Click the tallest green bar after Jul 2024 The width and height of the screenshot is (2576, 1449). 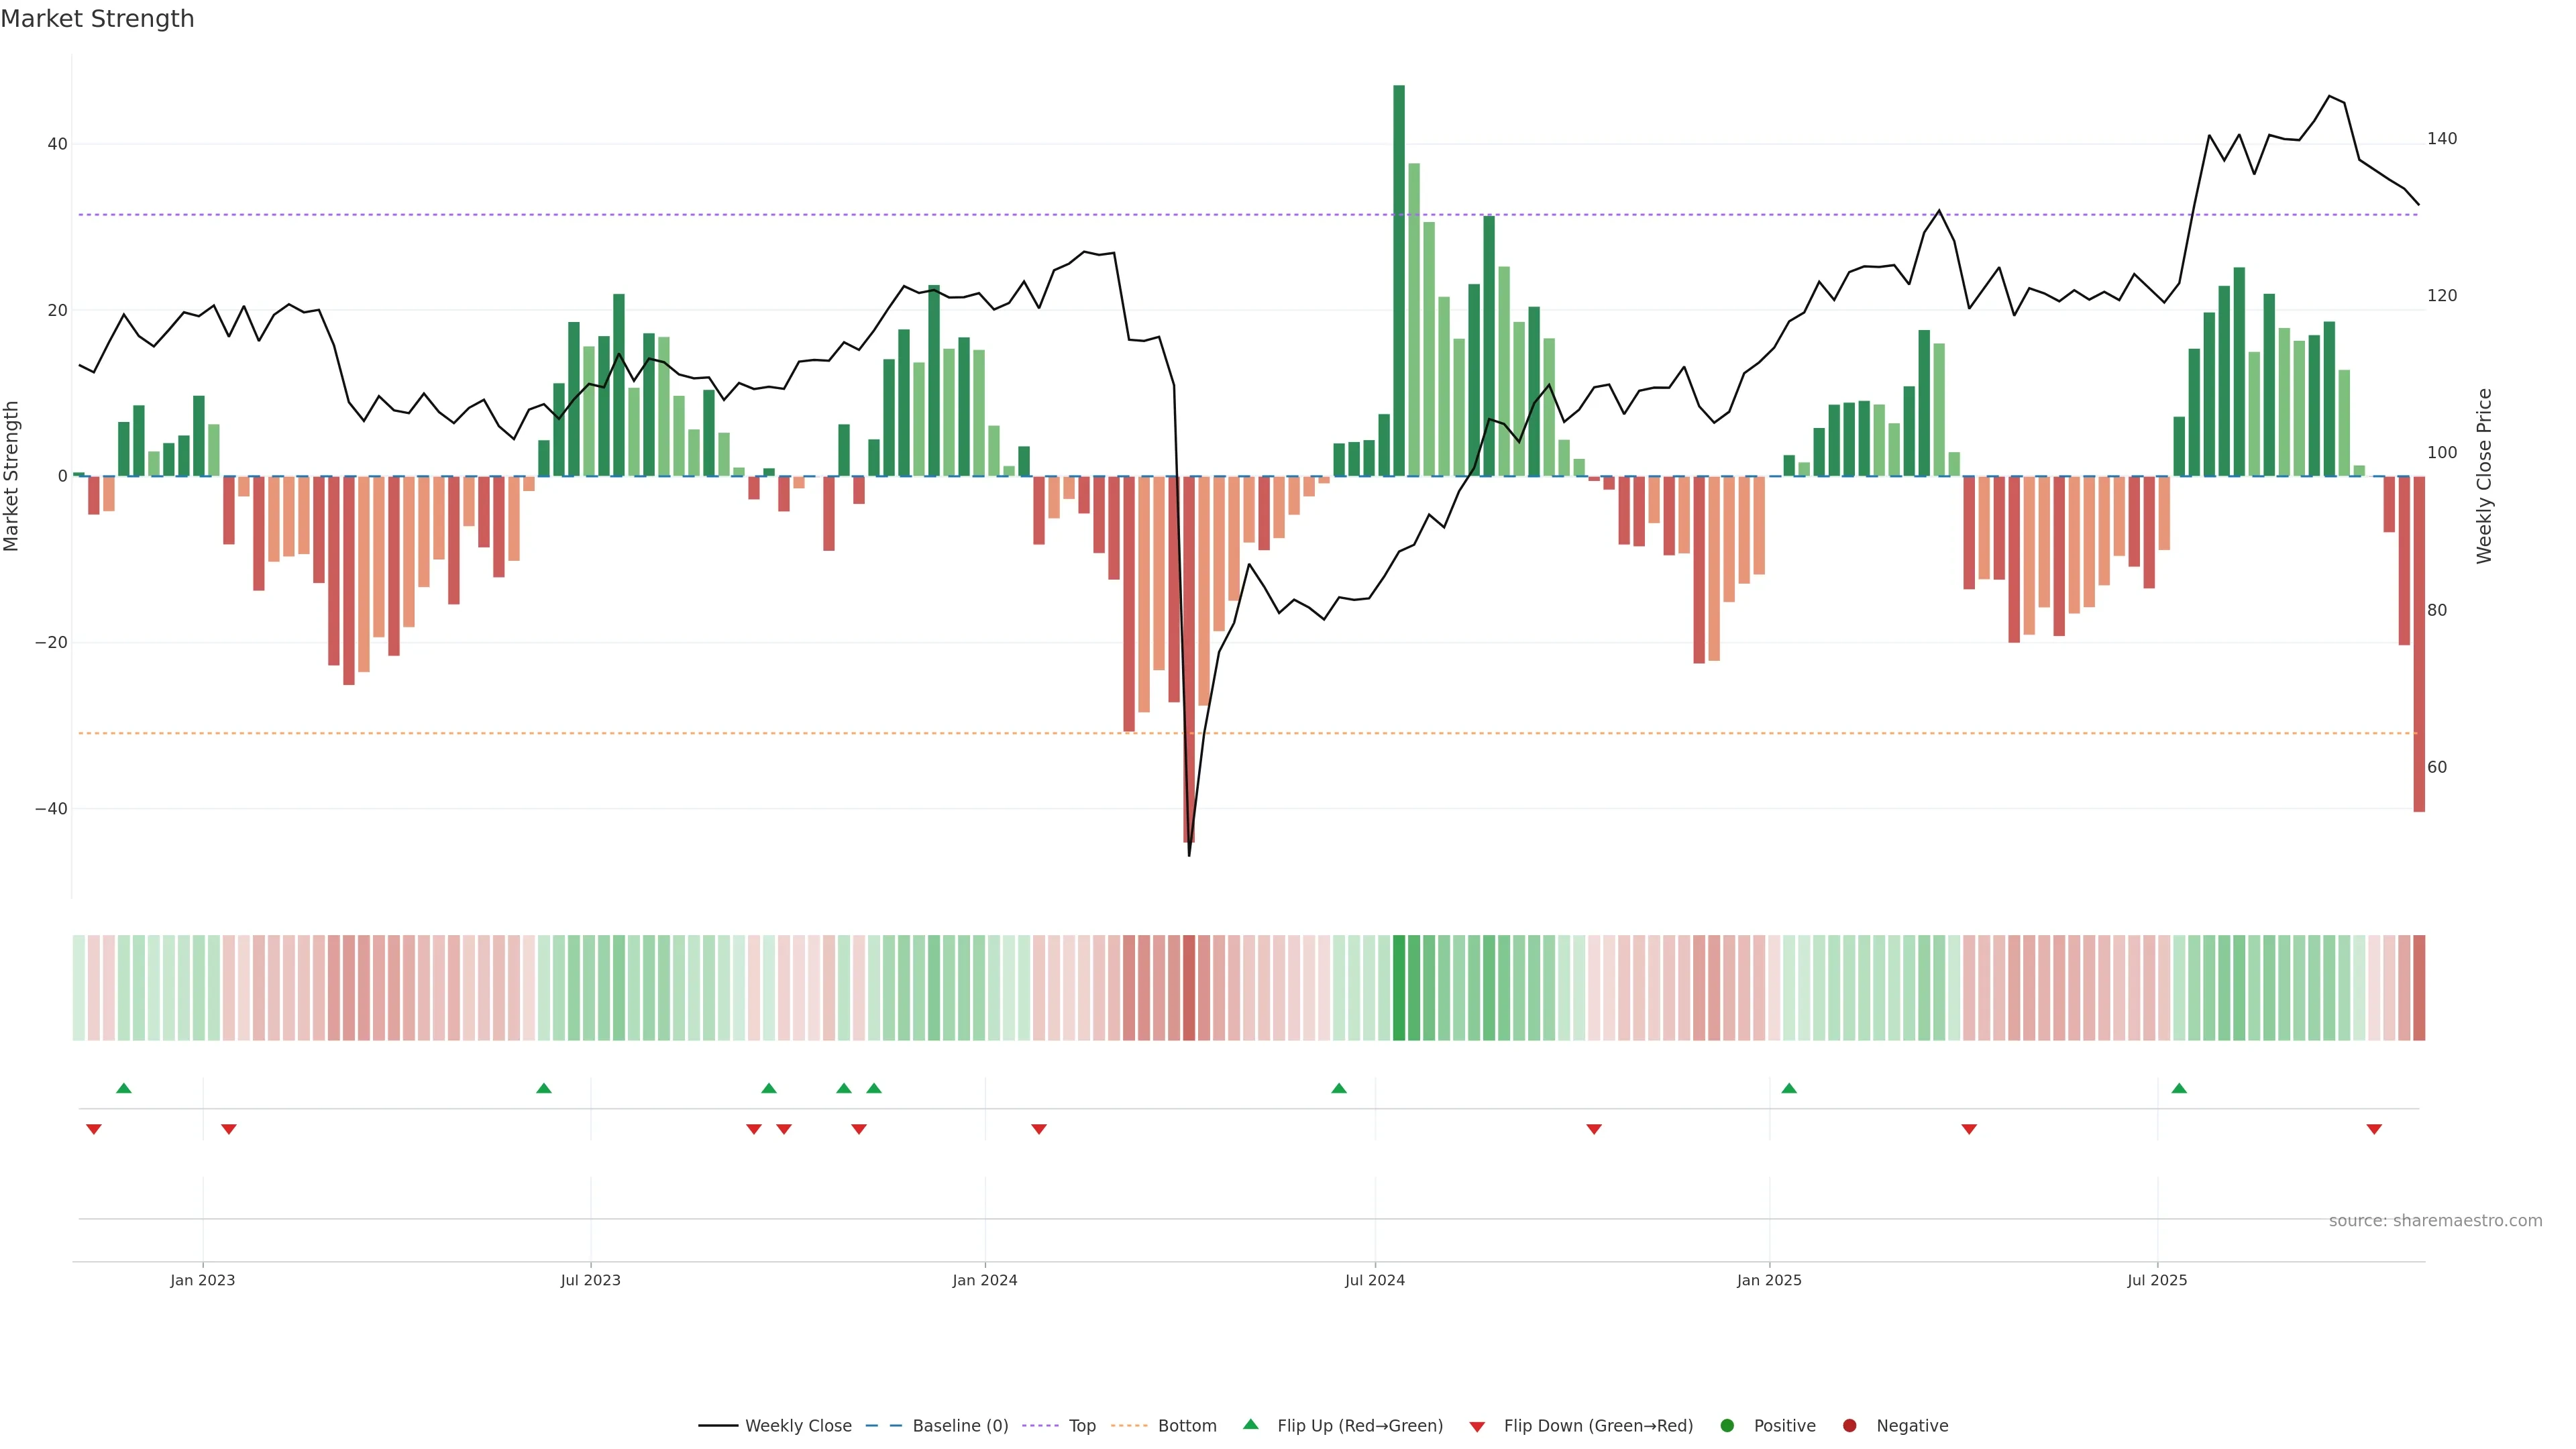point(1399,280)
